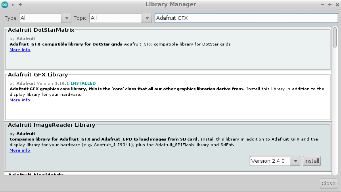Click the up arrow icon in title bar
The width and height of the screenshot is (341, 192).
20,5
